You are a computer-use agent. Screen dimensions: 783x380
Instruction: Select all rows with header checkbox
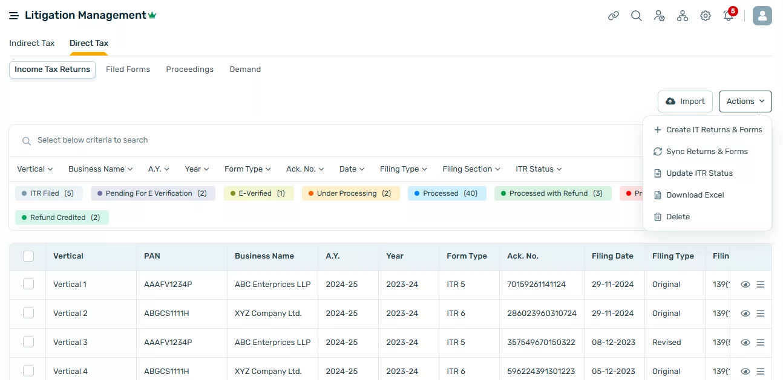point(28,256)
